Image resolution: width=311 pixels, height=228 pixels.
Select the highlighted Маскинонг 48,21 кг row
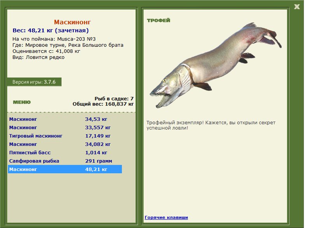(65, 169)
